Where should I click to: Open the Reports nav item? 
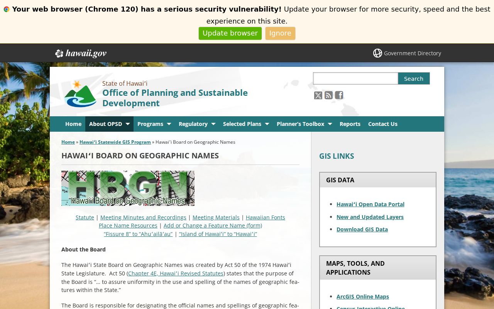[x=350, y=124]
